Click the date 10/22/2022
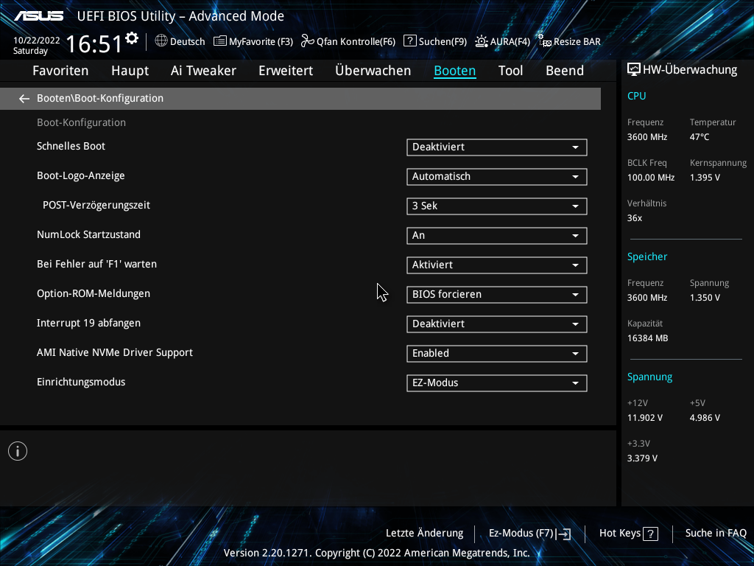Image resolution: width=754 pixels, height=566 pixels. (37, 41)
